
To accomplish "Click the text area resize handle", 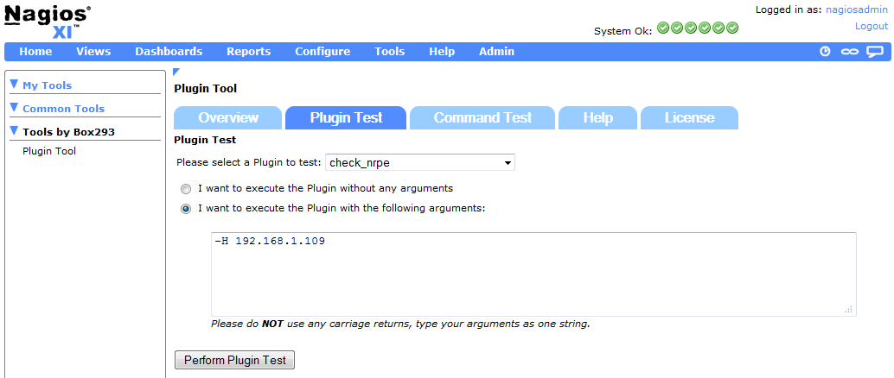I will tap(849, 310).
